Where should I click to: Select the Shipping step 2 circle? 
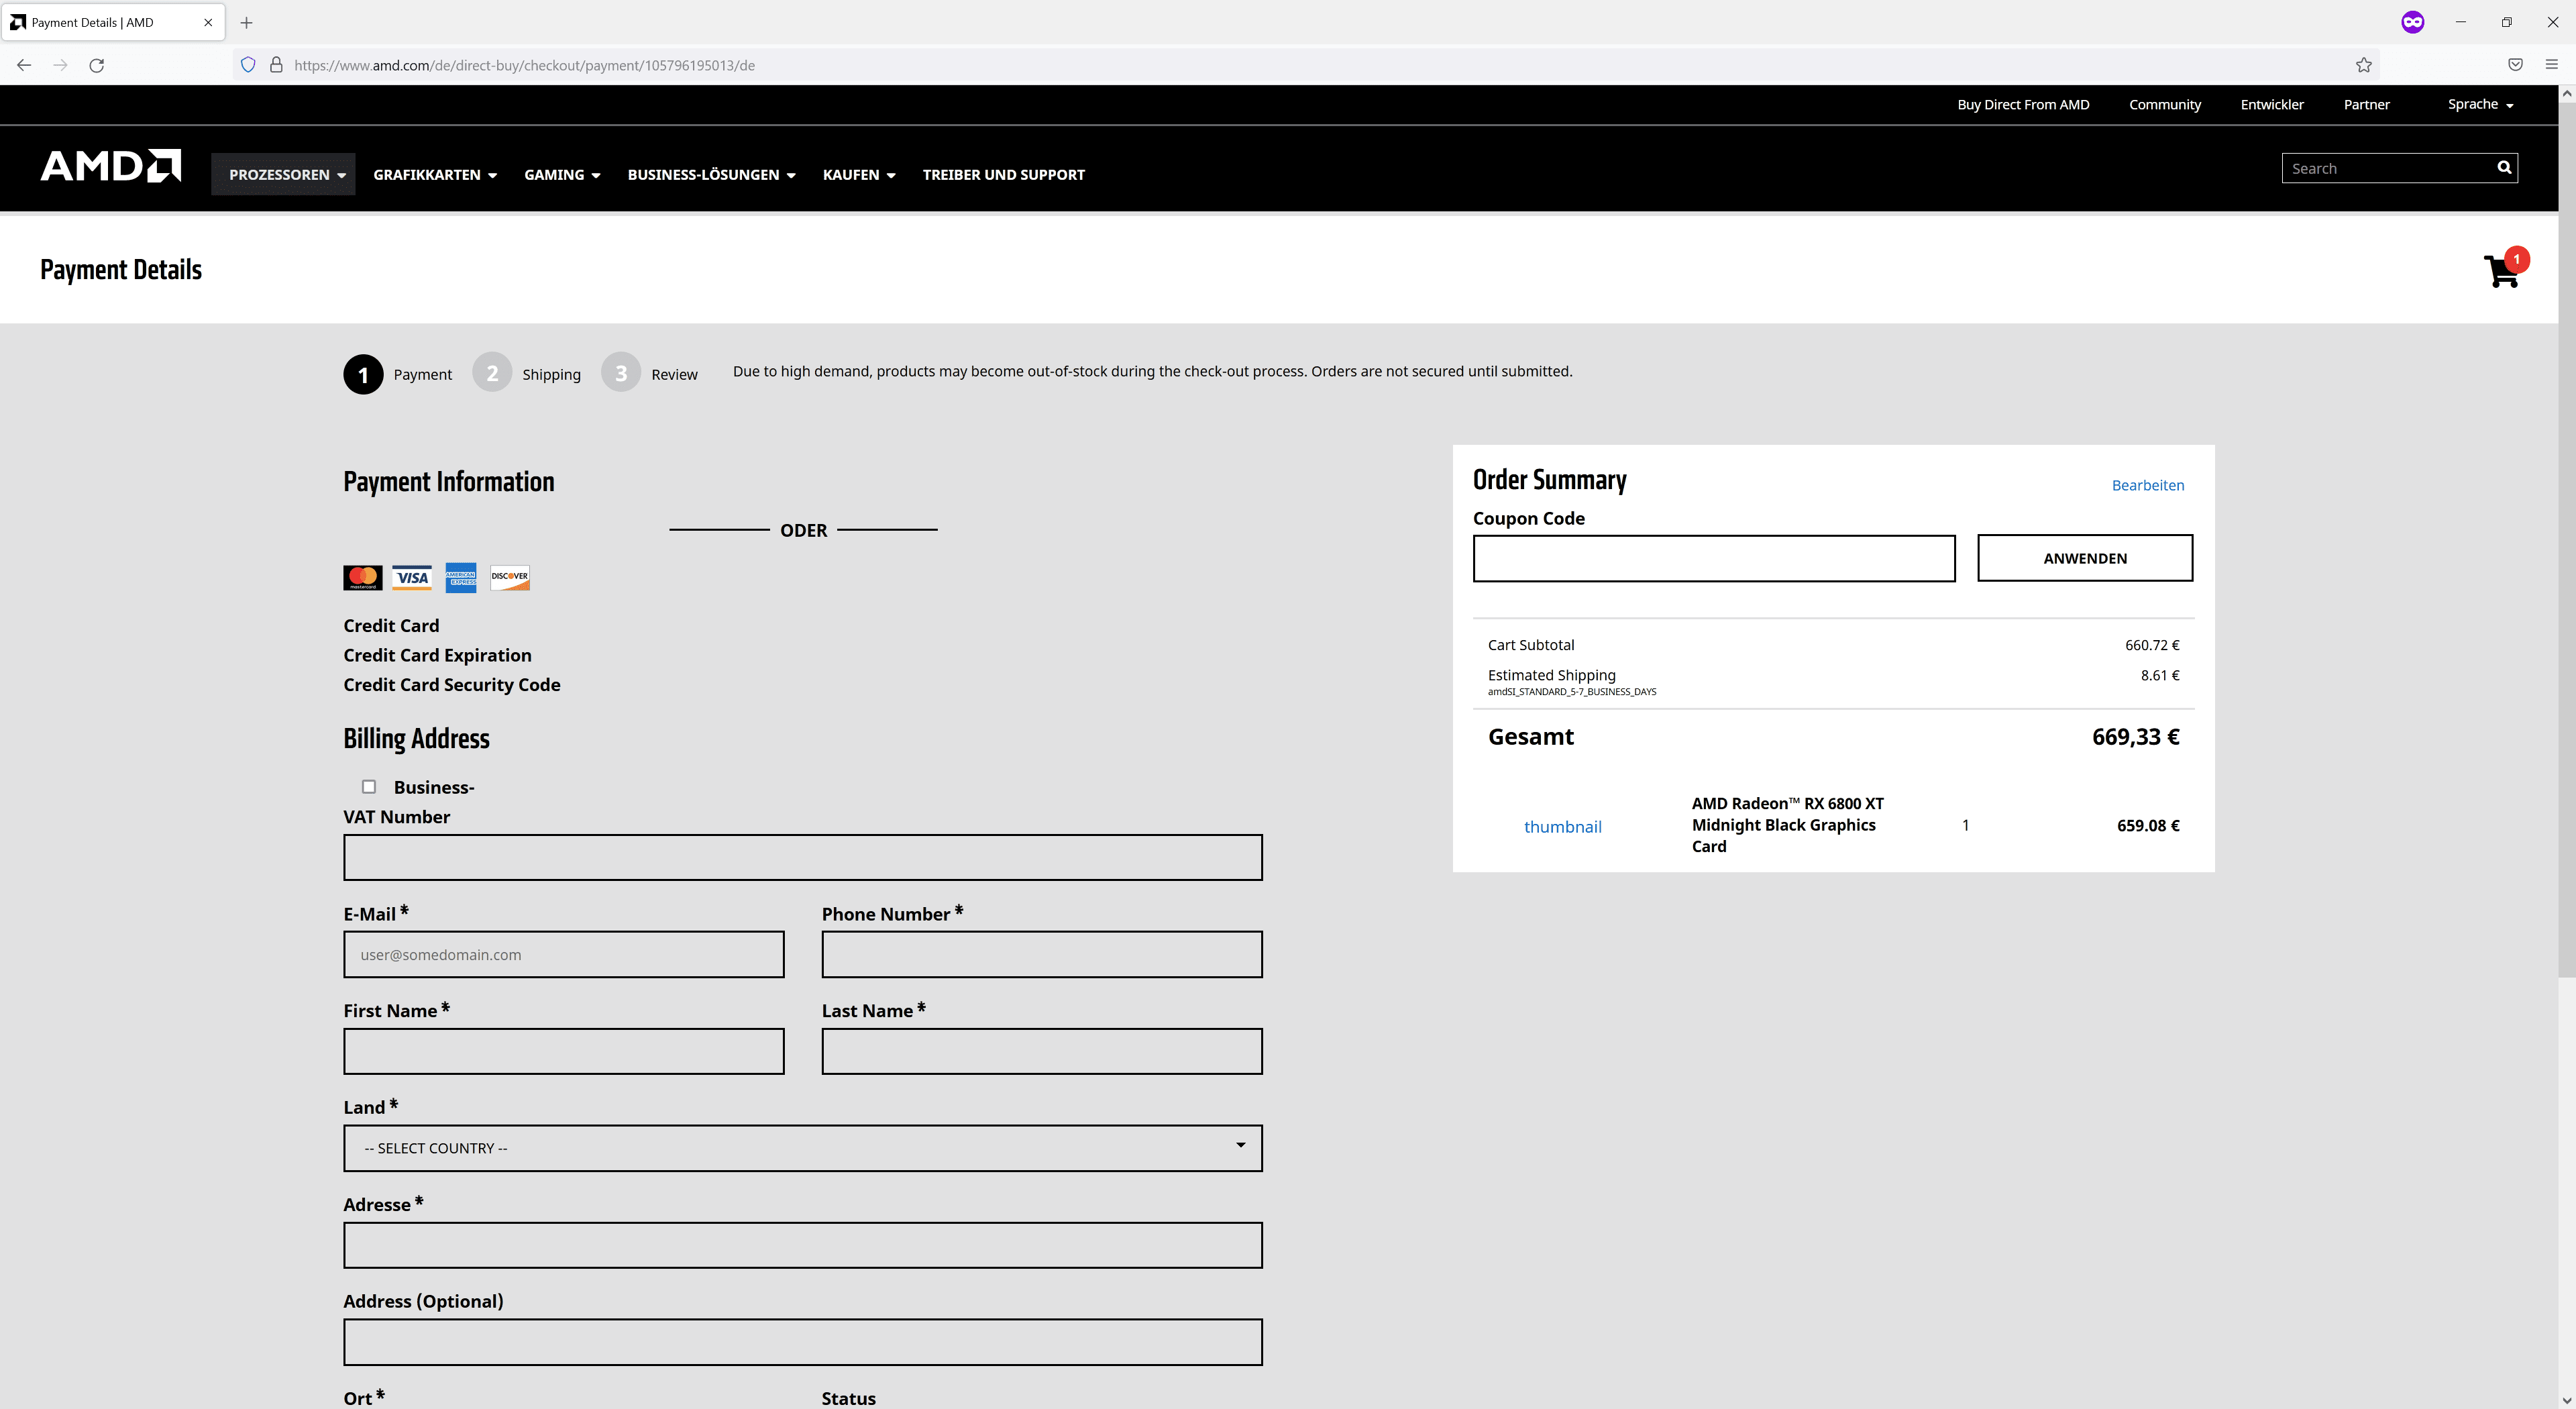(x=492, y=373)
